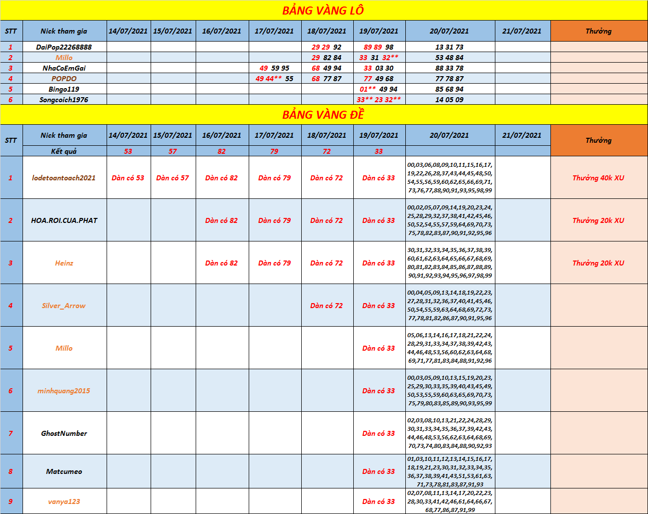Select the minhquang2015 nickname

tap(64, 391)
